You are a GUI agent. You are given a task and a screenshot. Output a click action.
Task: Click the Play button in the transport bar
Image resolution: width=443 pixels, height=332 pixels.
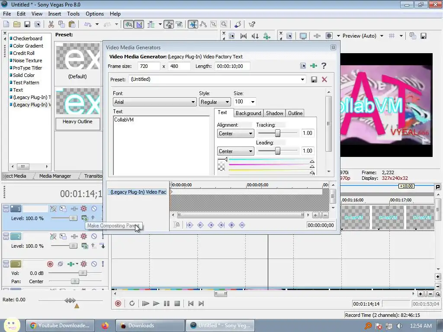[x=156, y=303]
